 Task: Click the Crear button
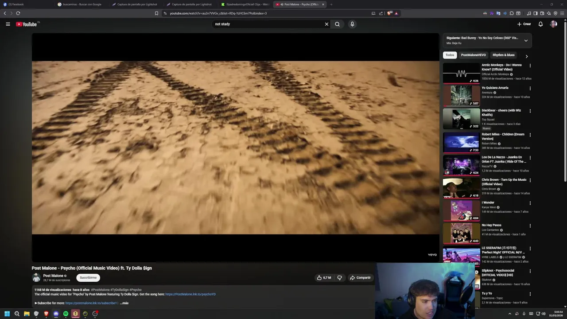tap(524, 24)
